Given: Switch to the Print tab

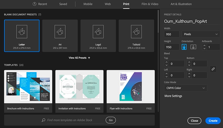Looking at the screenshot, I should (x=126, y=4).
